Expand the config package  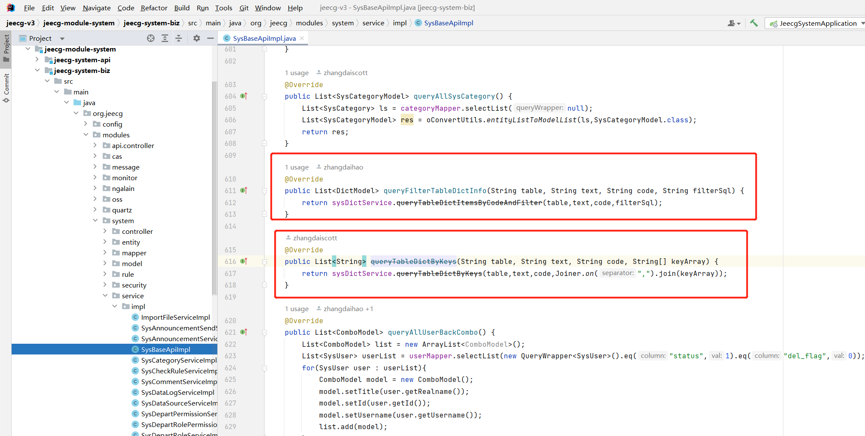(x=86, y=124)
